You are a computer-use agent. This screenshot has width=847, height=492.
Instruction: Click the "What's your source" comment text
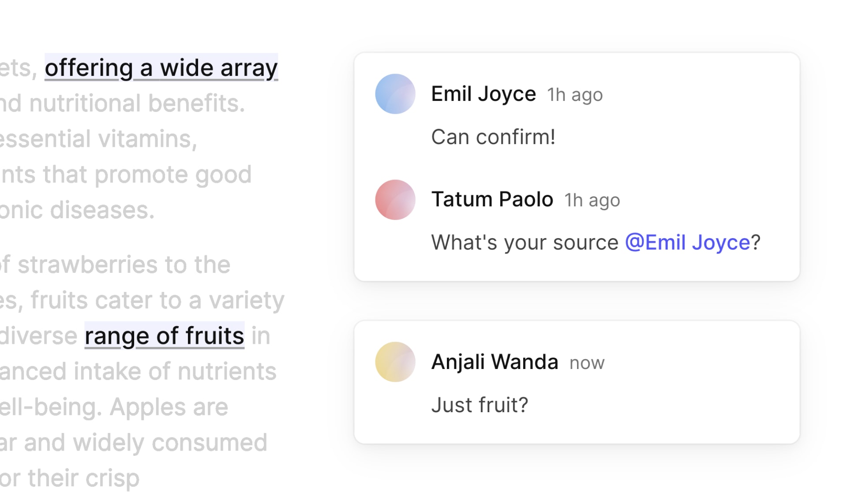pos(525,242)
